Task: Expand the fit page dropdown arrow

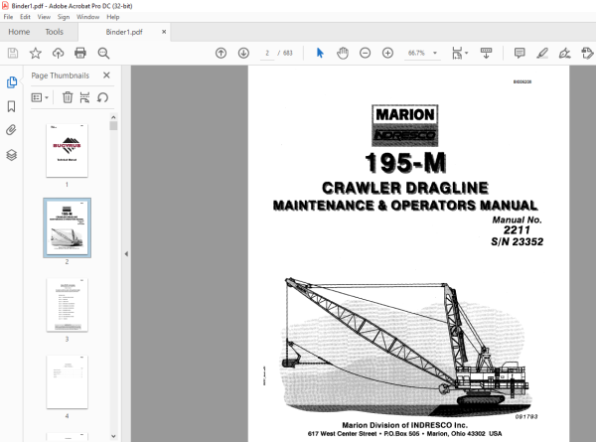Action: pyautogui.click(x=467, y=53)
